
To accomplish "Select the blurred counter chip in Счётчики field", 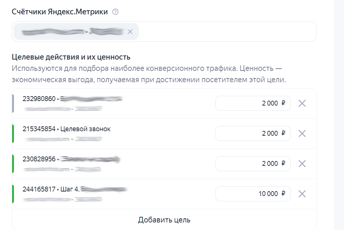I will (72, 32).
